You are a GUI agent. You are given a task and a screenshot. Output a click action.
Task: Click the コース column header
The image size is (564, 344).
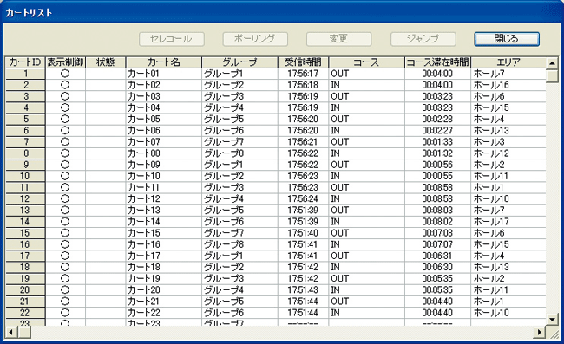pyautogui.click(x=366, y=62)
